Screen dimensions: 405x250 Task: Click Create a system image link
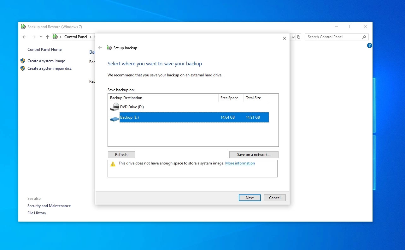(46, 61)
